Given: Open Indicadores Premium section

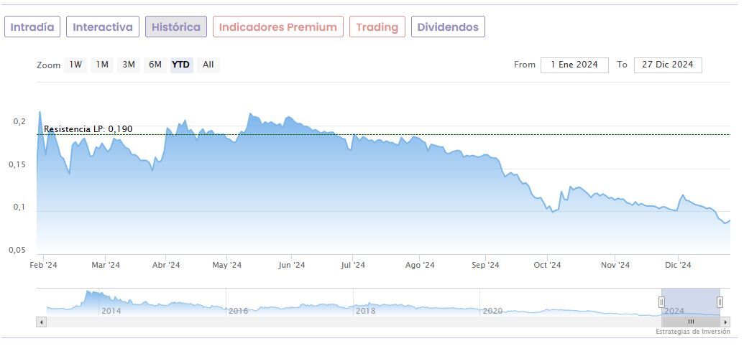Looking at the screenshot, I should click(x=278, y=27).
